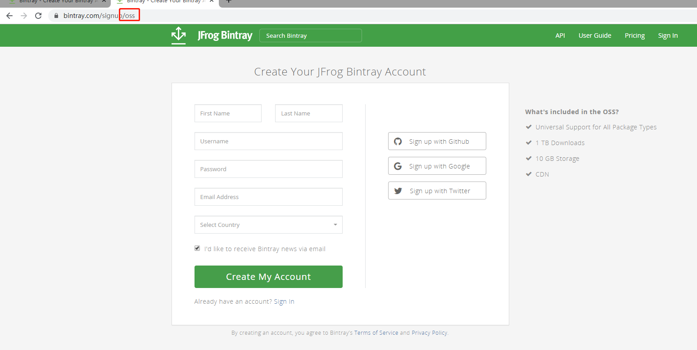Image resolution: width=697 pixels, height=350 pixels.
Task: Click the JFrog Bintray logo icon
Action: pyautogui.click(x=179, y=35)
